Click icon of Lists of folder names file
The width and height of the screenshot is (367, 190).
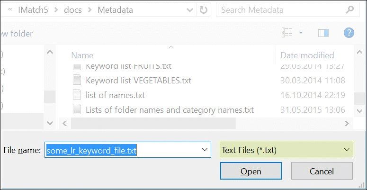coord(77,109)
